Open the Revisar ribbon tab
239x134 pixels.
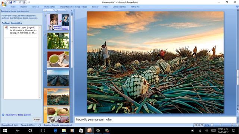pos(95,7)
